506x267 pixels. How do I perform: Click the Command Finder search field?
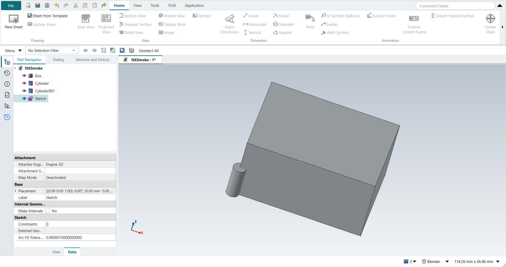(x=455, y=6)
